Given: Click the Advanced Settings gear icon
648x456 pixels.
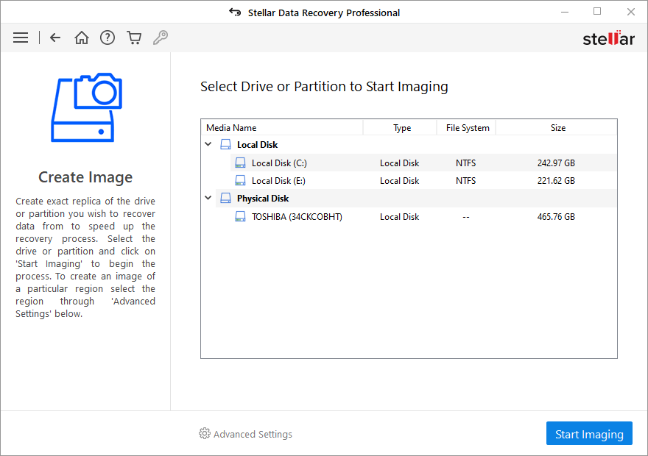Looking at the screenshot, I should pos(205,434).
